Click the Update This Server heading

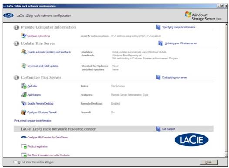38,43
